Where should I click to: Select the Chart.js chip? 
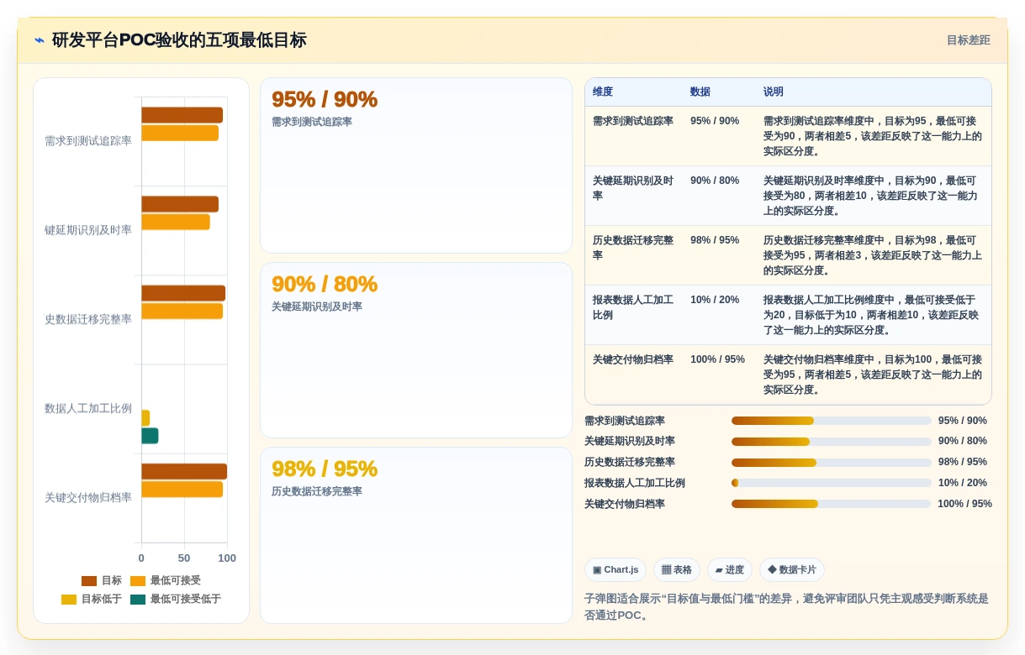(616, 569)
